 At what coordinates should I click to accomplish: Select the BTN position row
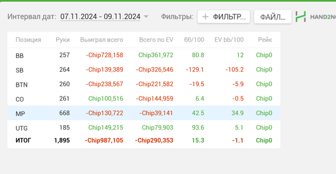[x=144, y=84]
